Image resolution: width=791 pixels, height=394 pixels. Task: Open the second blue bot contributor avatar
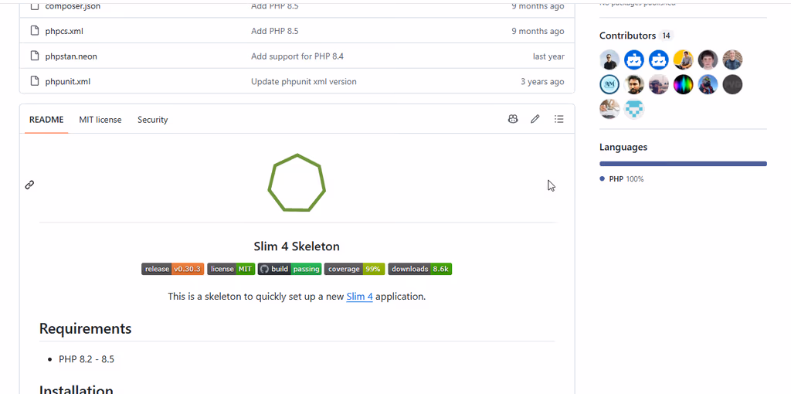(659, 60)
